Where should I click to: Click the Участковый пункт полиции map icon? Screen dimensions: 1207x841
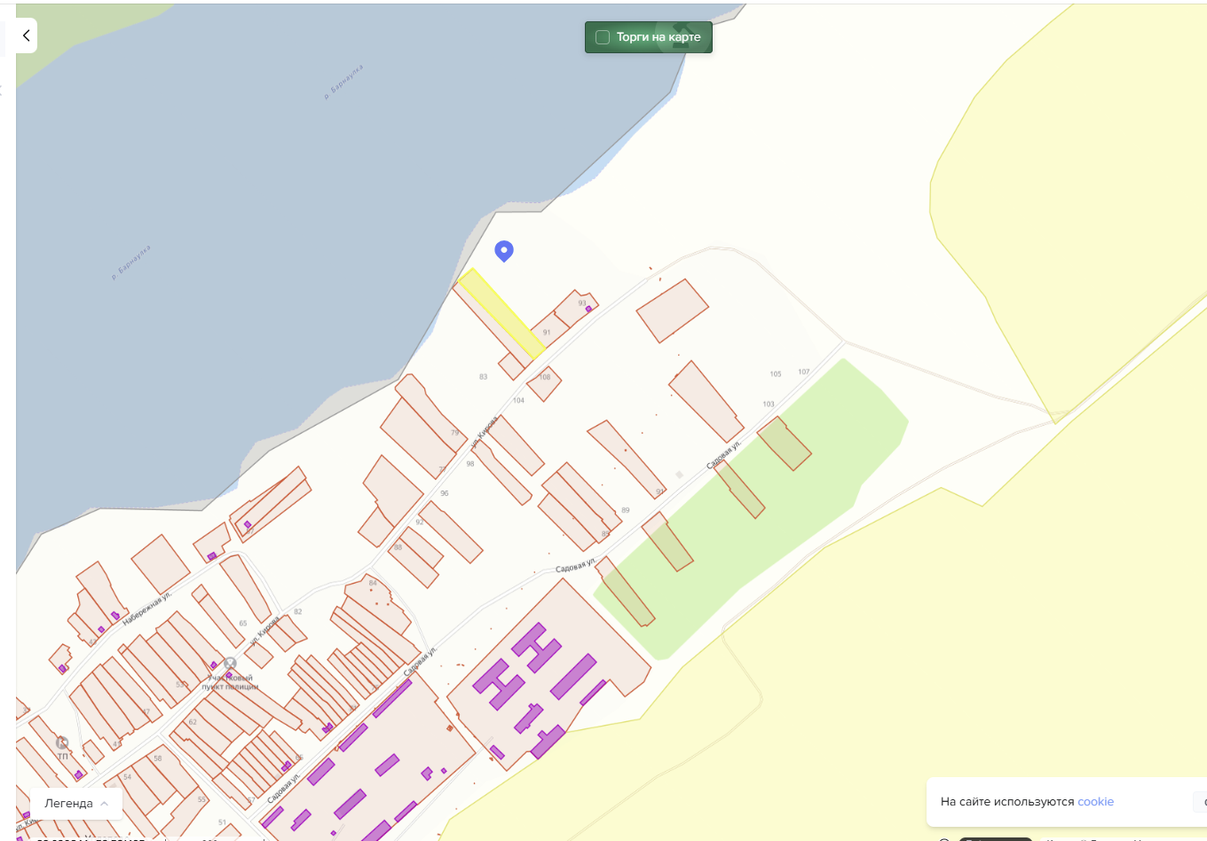pyautogui.click(x=230, y=664)
